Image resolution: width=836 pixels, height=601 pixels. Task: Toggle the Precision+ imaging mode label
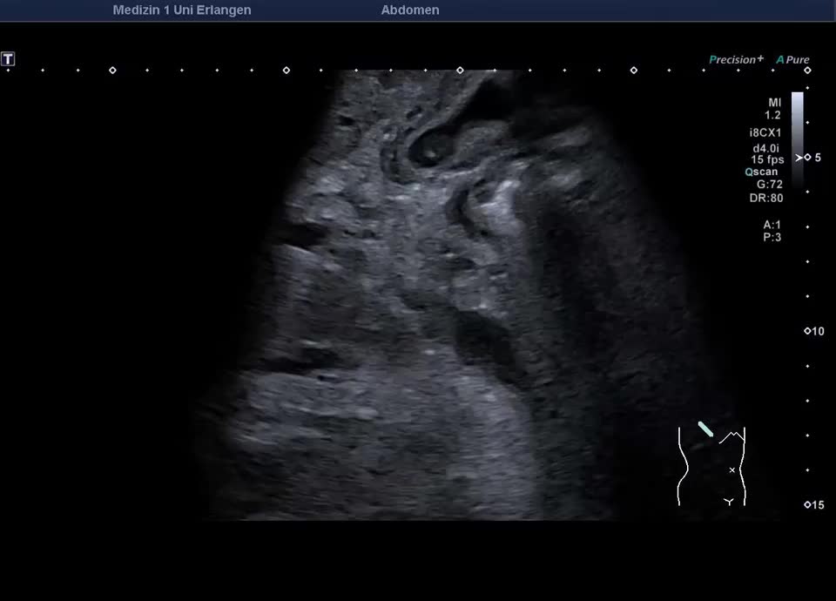pos(736,59)
